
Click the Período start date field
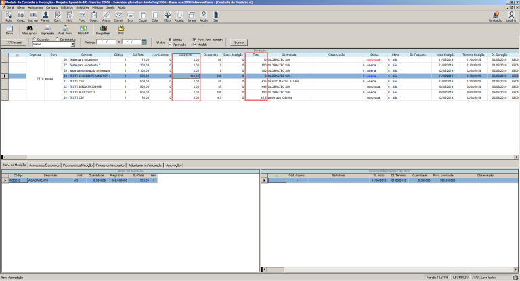click(x=107, y=42)
